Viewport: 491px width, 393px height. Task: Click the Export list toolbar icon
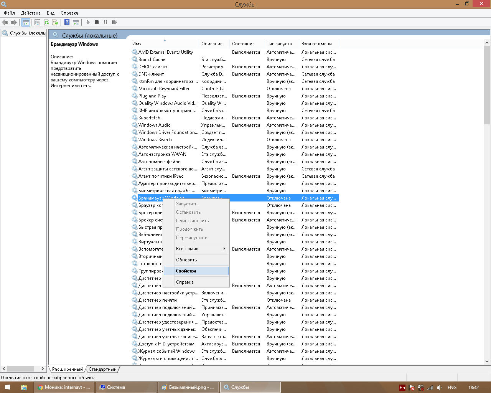tap(55, 22)
